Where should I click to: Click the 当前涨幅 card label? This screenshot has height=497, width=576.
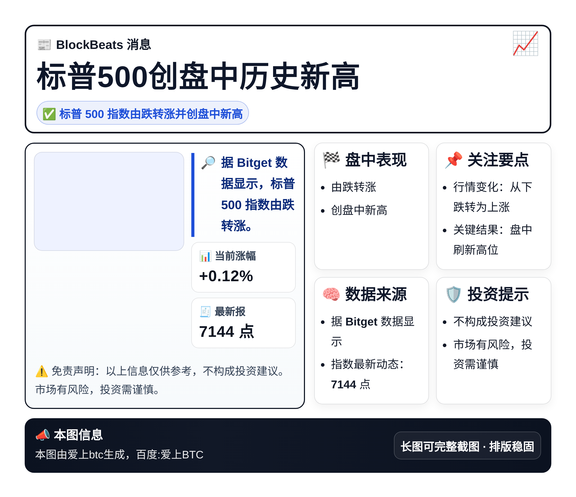235,256
